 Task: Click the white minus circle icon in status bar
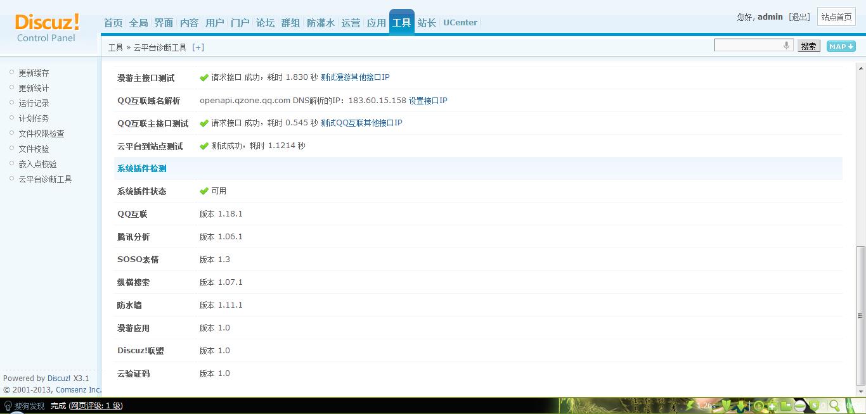[x=800, y=406]
